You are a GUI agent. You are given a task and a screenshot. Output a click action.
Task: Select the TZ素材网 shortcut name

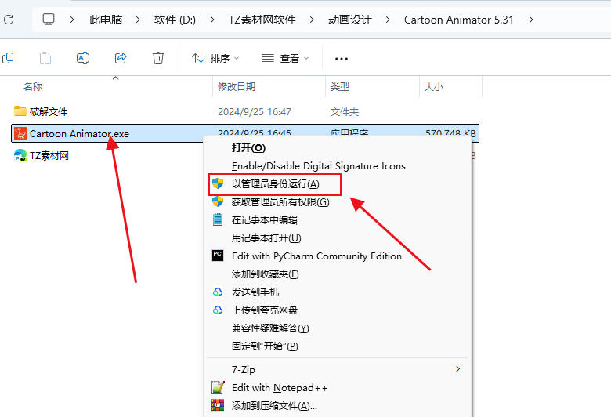click(x=49, y=156)
